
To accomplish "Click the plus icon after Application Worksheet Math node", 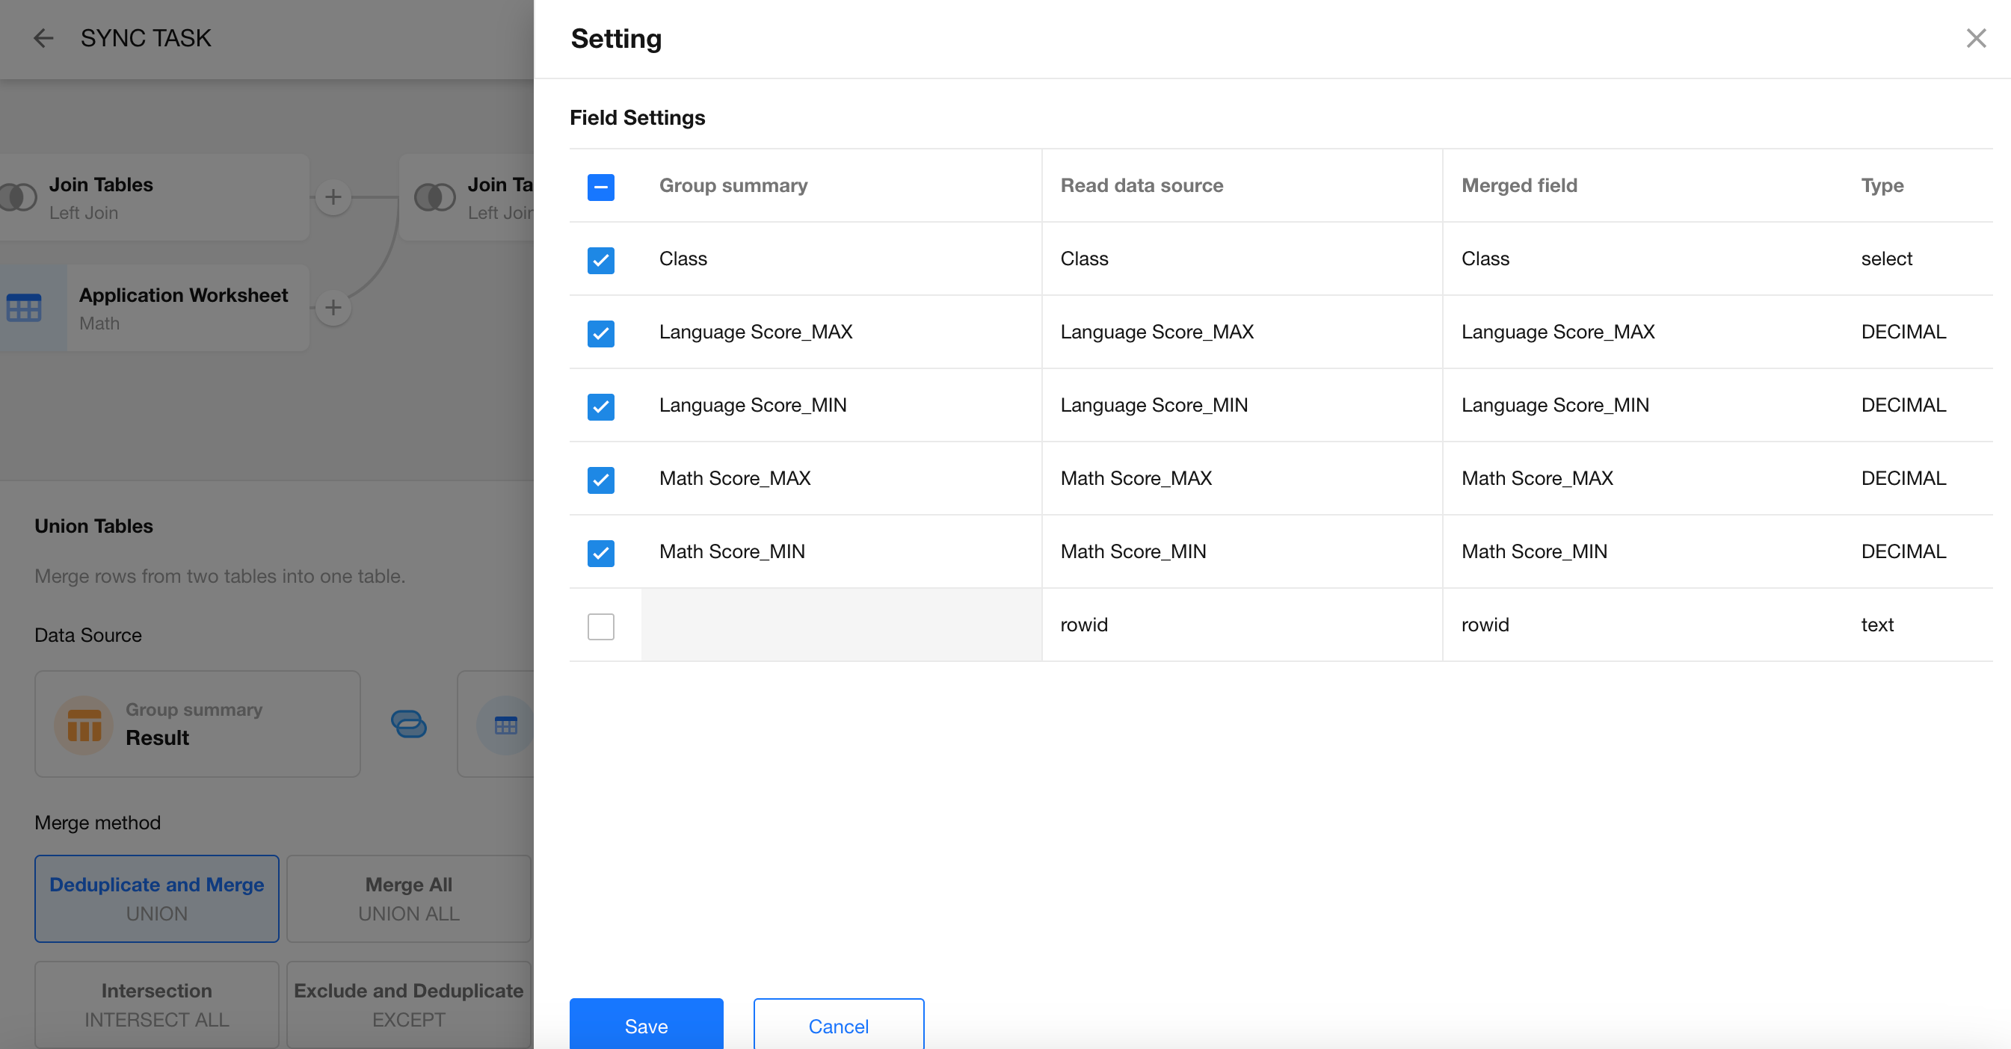I will (333, 308).
